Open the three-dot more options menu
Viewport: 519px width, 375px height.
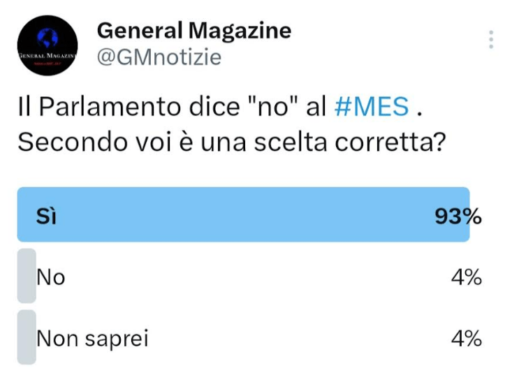pos(492,40)
